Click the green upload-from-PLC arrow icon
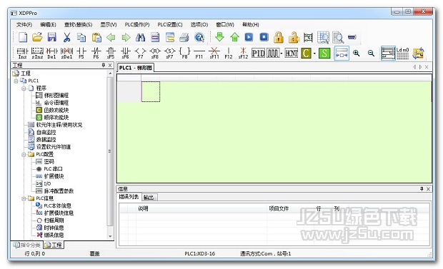 point(234,37)
